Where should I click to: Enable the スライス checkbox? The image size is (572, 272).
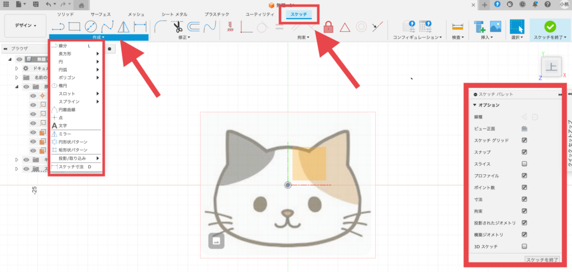[x=524, y=164]
